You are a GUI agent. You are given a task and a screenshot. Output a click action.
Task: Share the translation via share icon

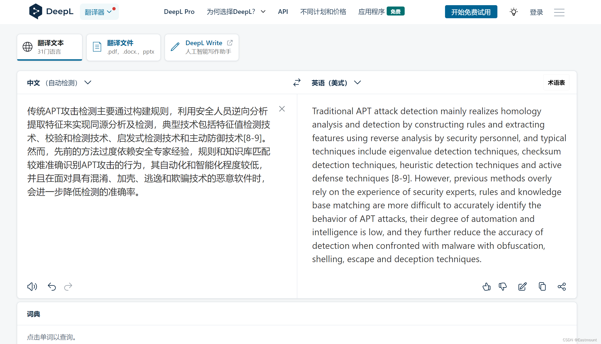click(x=562, y=287)
